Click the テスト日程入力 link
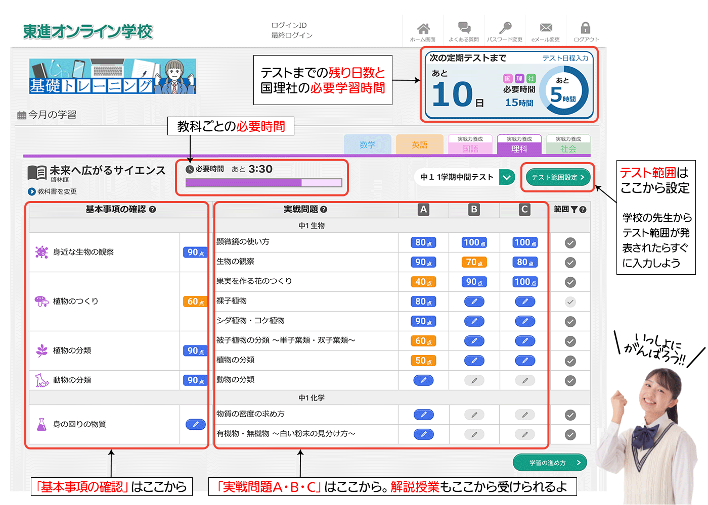Image resolution: width=708 pixels, height=505 pixels. click(565, 58)
